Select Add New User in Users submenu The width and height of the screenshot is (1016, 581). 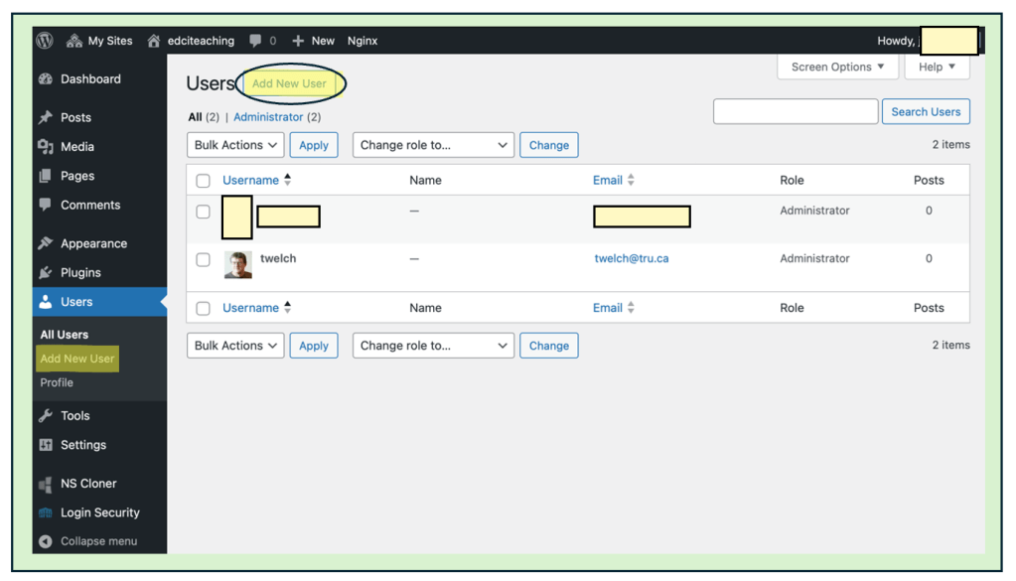coord(77,359)
